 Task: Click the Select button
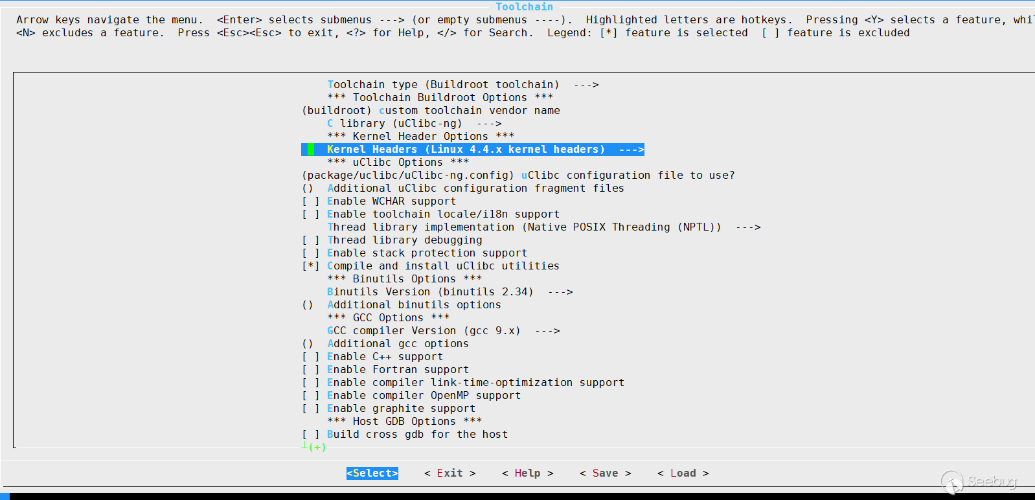[372, 473]
